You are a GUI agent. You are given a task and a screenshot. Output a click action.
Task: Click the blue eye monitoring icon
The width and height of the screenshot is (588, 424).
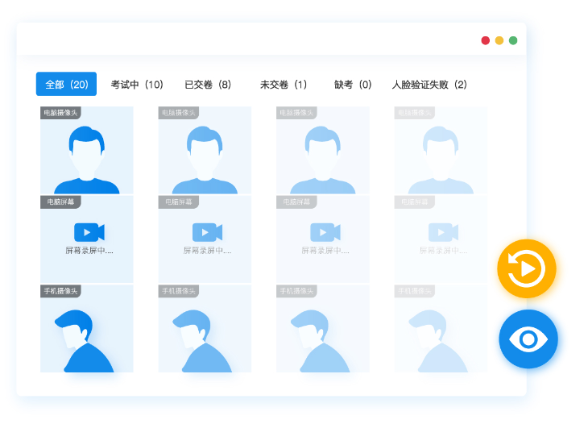point(528,339)
